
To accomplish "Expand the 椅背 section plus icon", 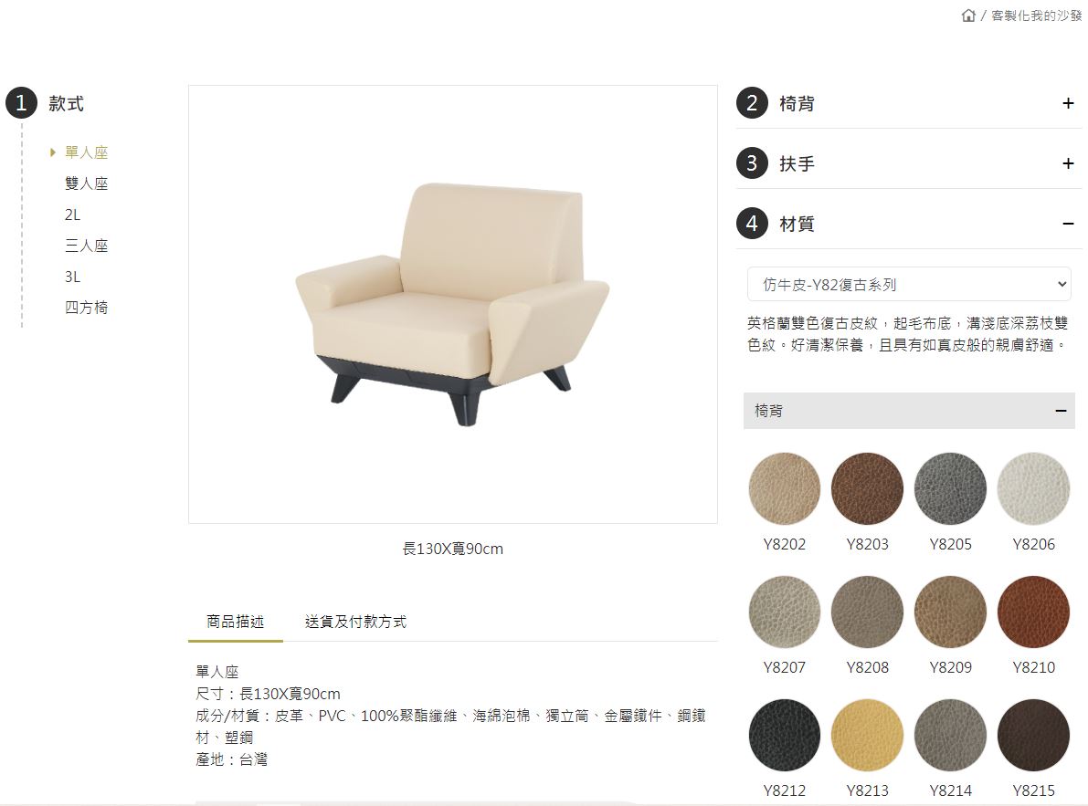I will click(1068, 103).
